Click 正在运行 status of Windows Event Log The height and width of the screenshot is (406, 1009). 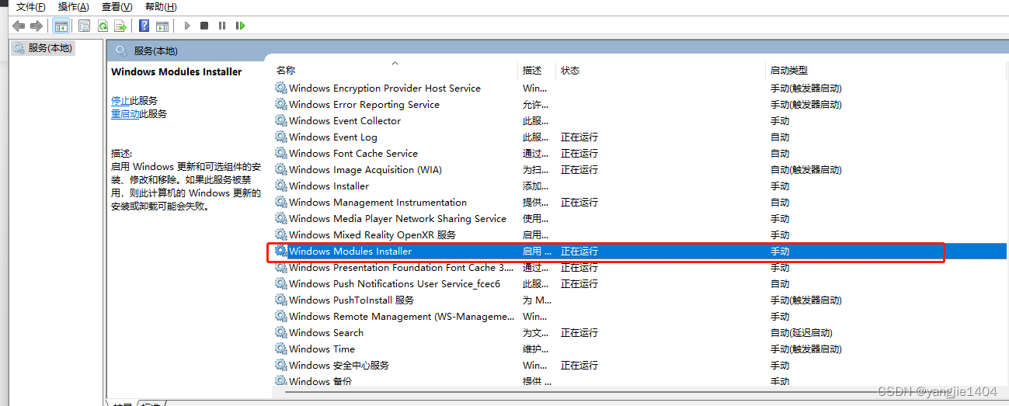579,137
